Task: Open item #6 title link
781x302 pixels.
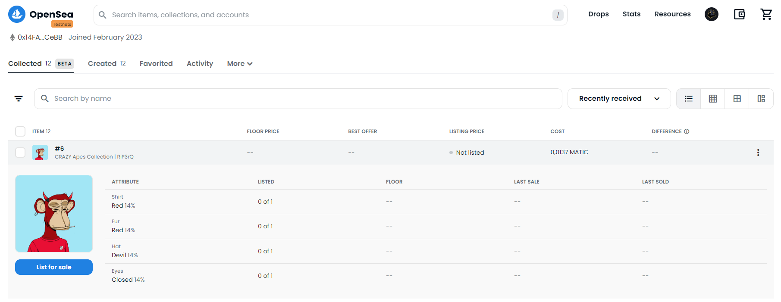Action: click(x=60, y=149)
